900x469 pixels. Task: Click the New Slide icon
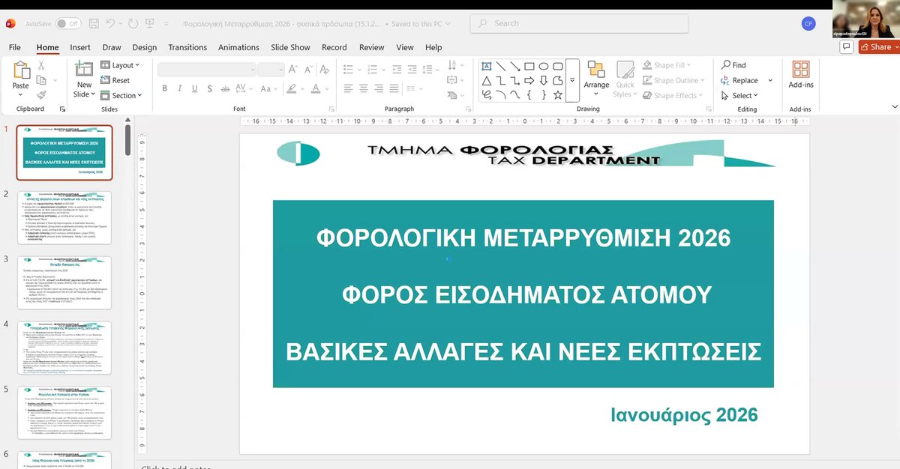pos(84,69)
